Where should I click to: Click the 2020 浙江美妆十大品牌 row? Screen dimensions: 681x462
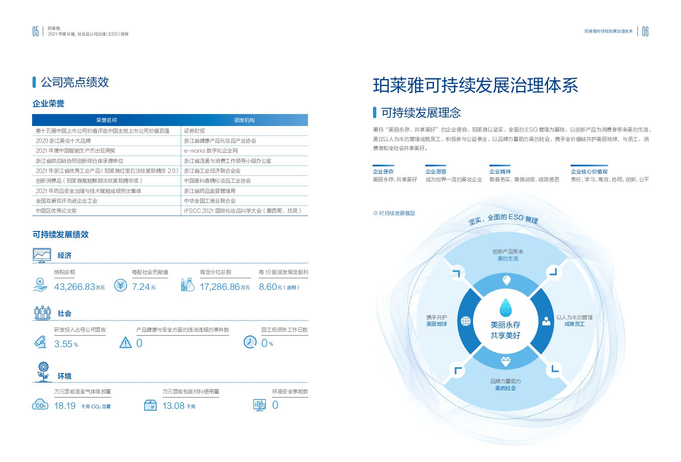click(x=170, y=141)
